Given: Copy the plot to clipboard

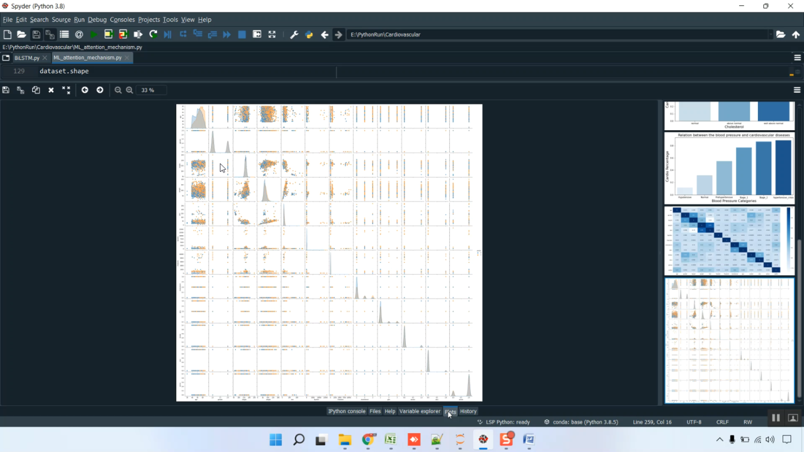Looking at the screenshot, I should 36,90.
